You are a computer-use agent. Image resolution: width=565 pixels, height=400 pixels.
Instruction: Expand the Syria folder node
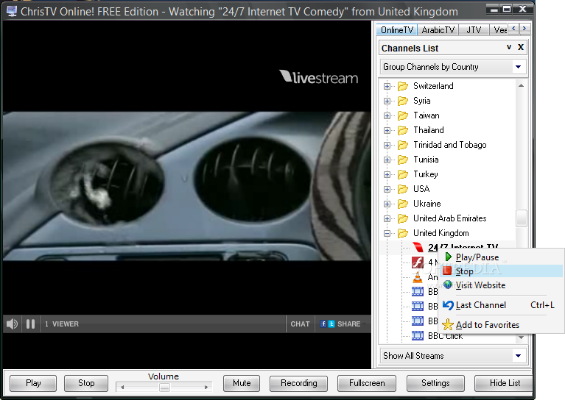(x=387, y=101)
